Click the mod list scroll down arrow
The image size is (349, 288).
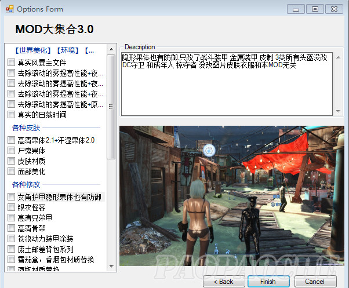point(111,266)
